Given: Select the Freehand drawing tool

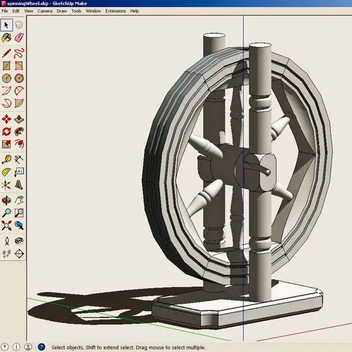Looking at the screenshot, I should pyautogui.click(x=19, y=53).
